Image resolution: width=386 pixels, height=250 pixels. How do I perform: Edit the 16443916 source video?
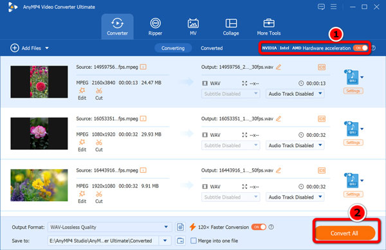82,197
